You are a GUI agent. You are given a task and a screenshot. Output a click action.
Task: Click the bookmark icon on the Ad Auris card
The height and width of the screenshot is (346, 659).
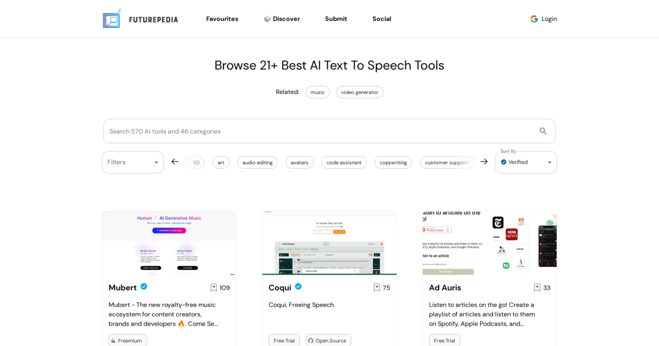[537, 287]
